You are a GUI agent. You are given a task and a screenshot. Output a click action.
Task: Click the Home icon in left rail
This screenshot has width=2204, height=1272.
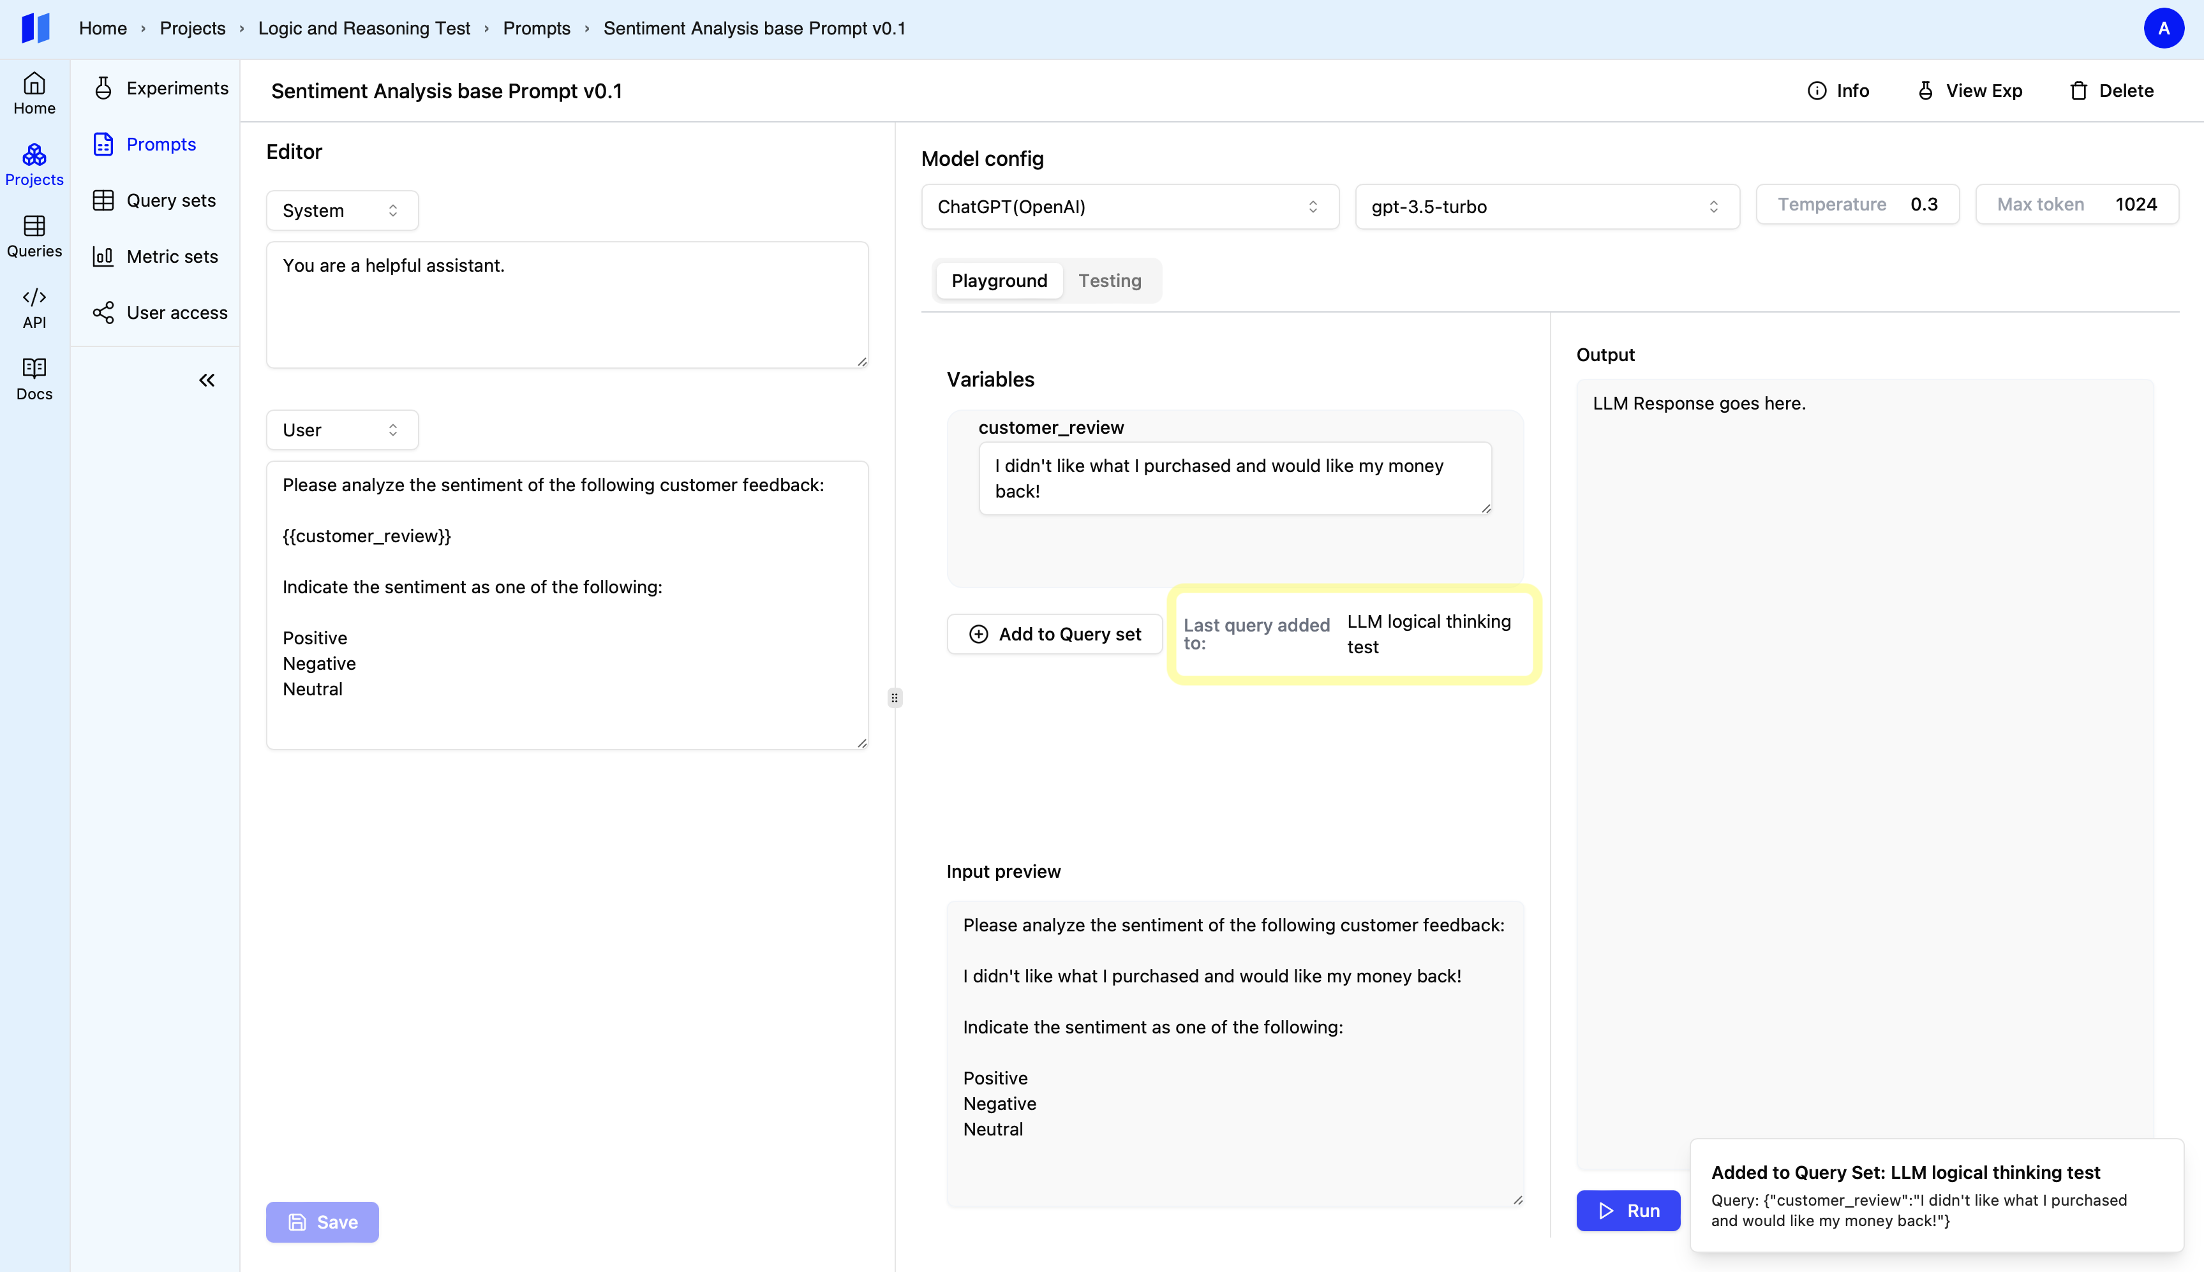tap(34, 84)
